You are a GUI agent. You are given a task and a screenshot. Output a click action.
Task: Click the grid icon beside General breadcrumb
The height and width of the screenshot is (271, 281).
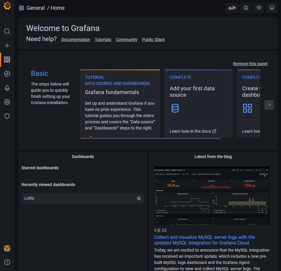[21, 8]
